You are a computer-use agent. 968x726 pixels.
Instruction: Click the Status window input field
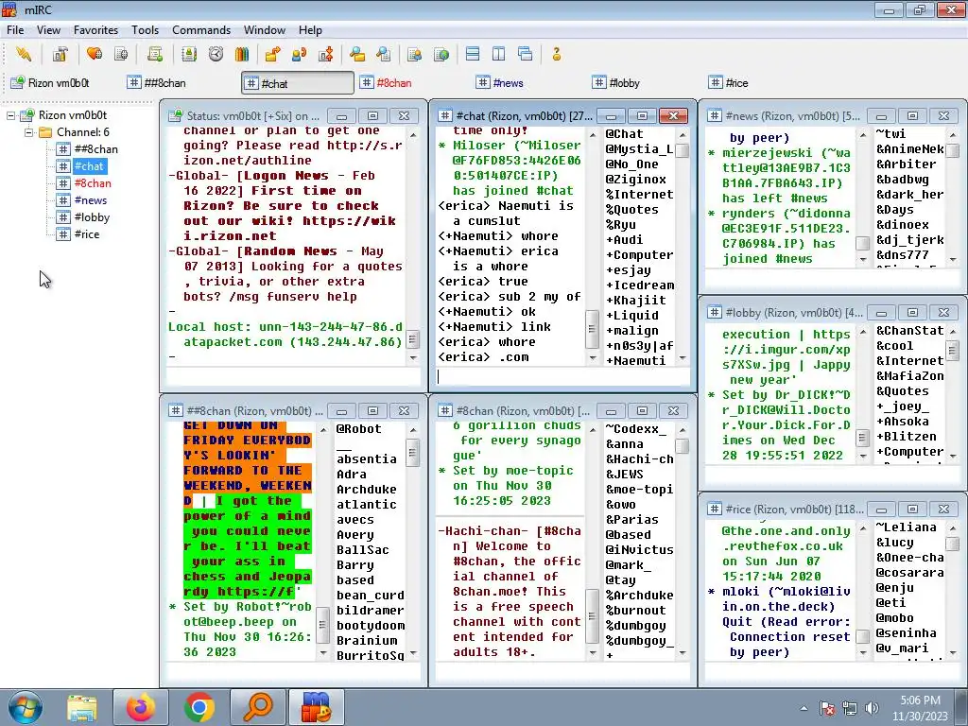pyautogui.click(x=293, y=376)
